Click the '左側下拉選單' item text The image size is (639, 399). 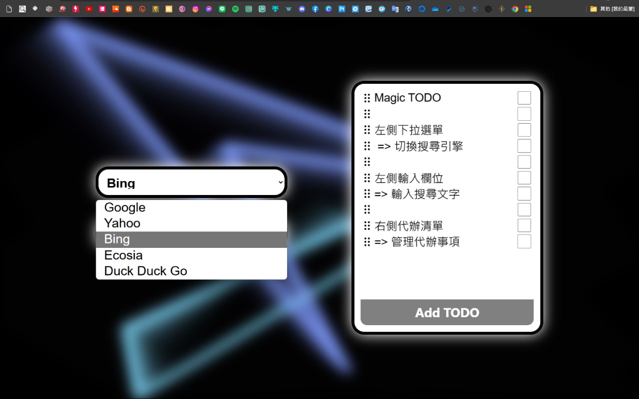pyautogui.click(x=409, y=130)
